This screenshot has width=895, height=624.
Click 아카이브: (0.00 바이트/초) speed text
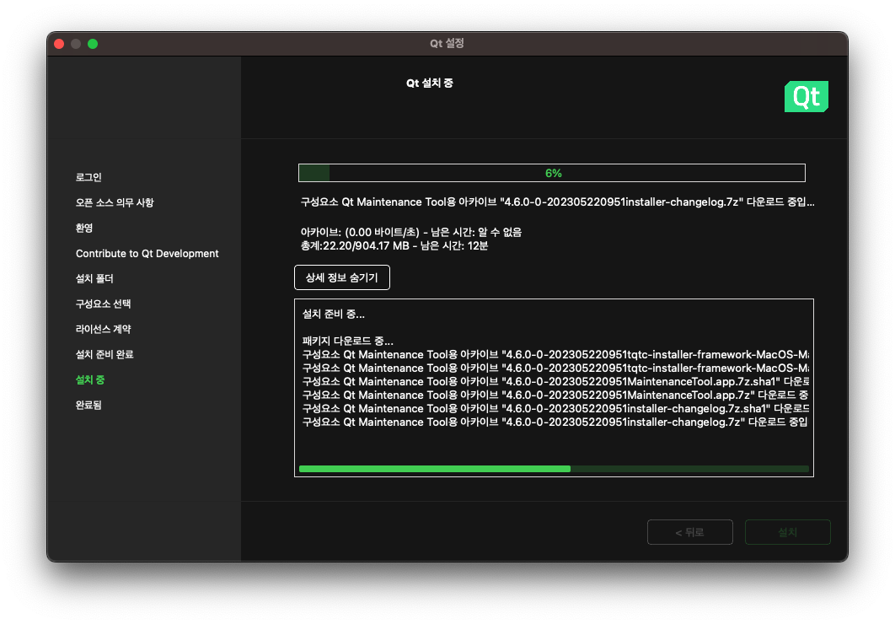411,233
